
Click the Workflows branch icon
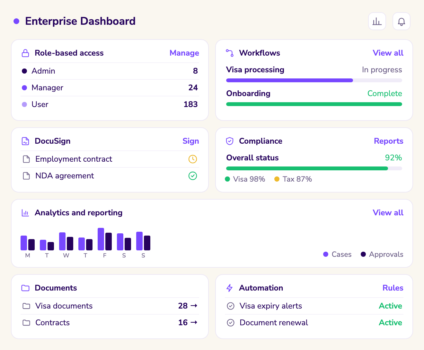pos(230,53)
